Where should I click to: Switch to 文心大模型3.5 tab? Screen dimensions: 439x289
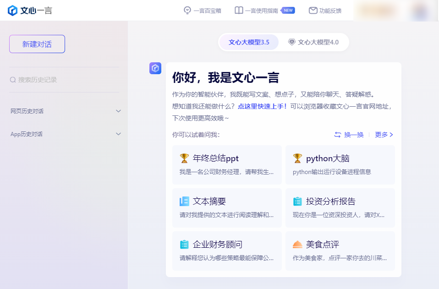249,42
